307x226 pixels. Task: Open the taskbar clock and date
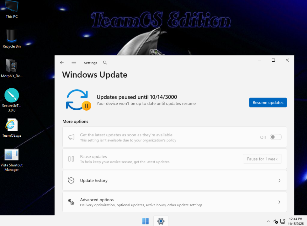coord(296,221)
